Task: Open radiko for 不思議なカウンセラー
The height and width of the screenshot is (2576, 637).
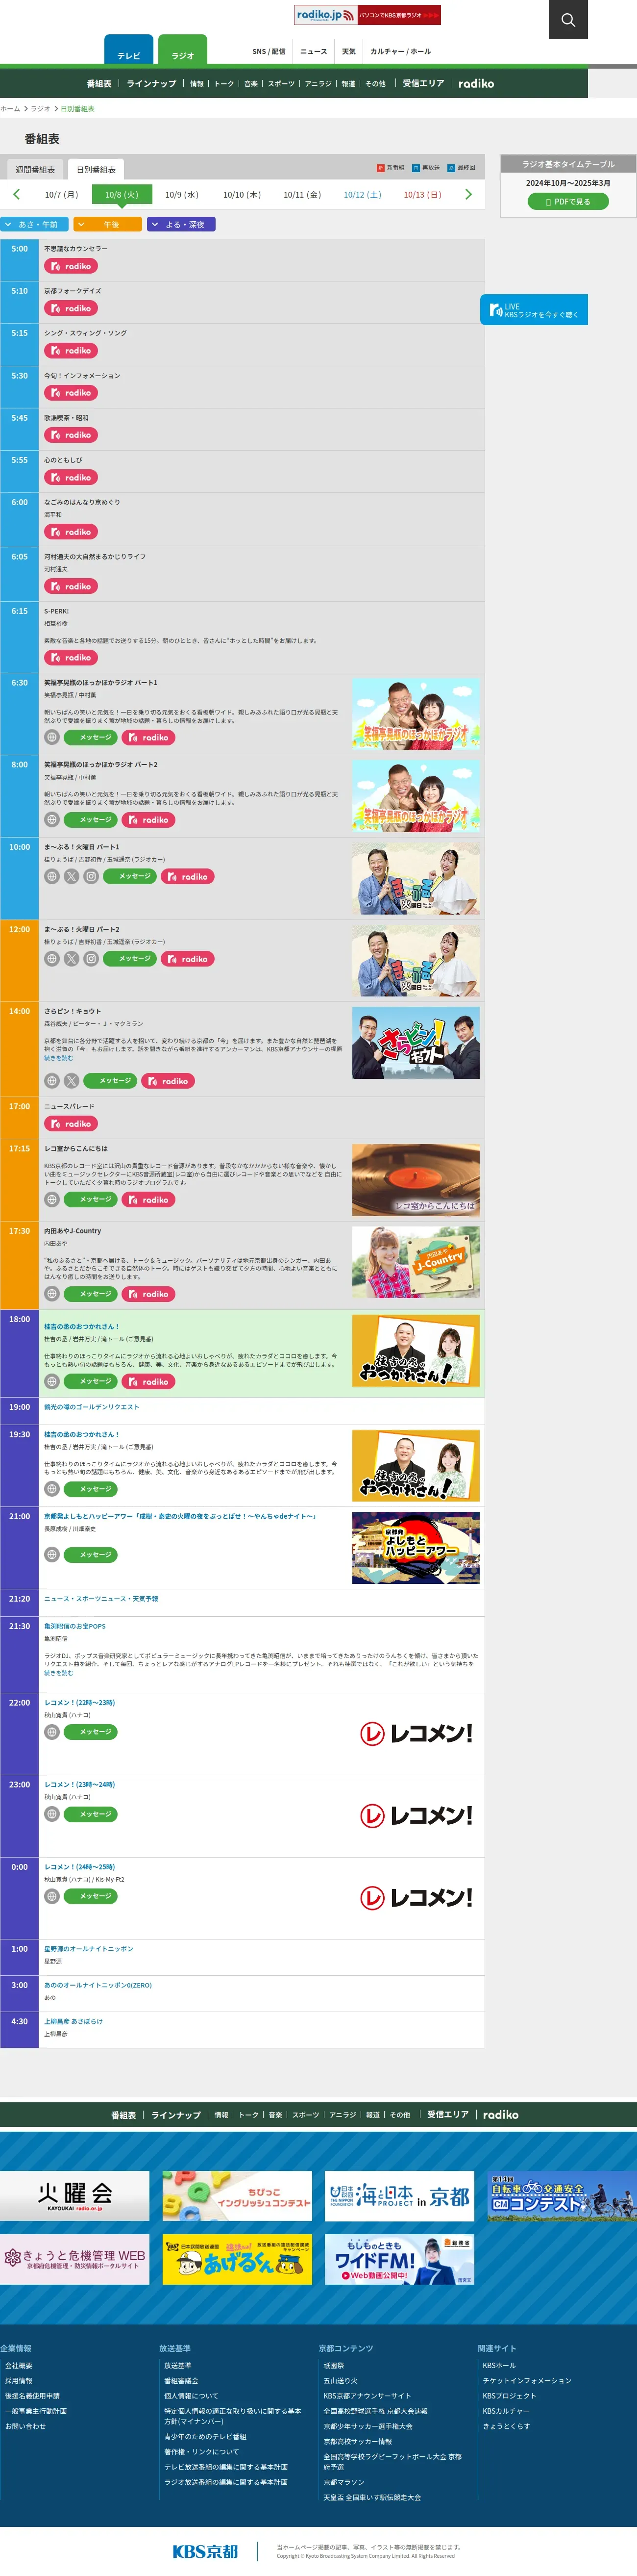Action: [71, 266]
